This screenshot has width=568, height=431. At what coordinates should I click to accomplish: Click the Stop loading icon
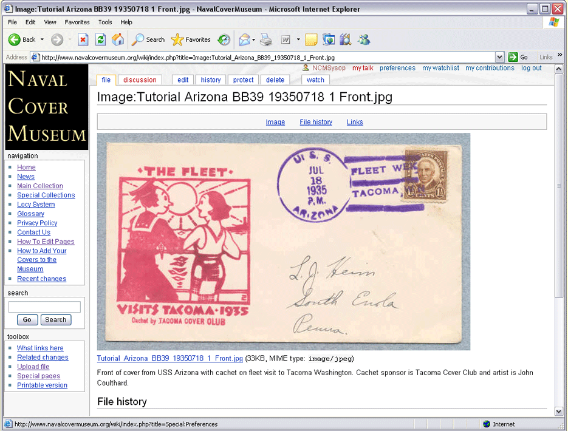click(83, 39)
